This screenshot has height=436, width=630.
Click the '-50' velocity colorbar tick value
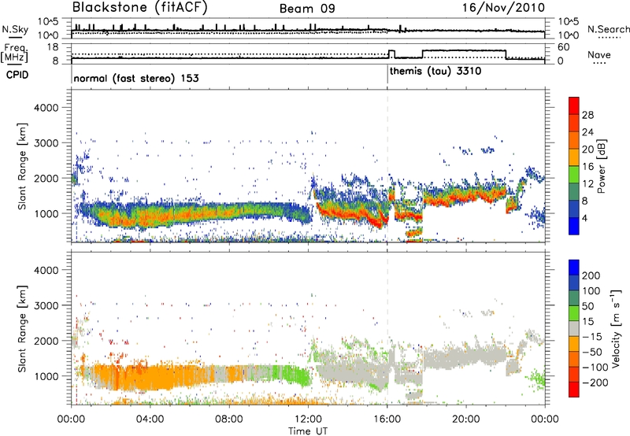tap(591, 352)
